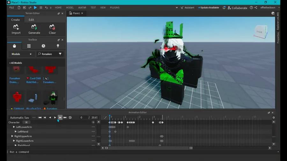Click the undo arrow icon

point(46,8)
